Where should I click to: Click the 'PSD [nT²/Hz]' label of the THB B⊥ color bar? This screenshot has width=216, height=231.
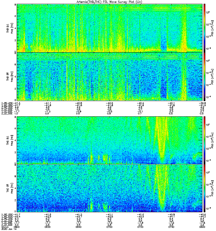pyautogui.click(x=212, y=28)
